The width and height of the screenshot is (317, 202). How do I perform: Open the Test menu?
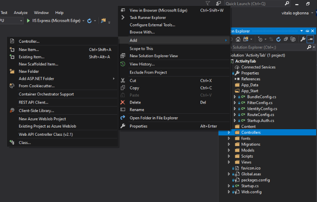4,13
